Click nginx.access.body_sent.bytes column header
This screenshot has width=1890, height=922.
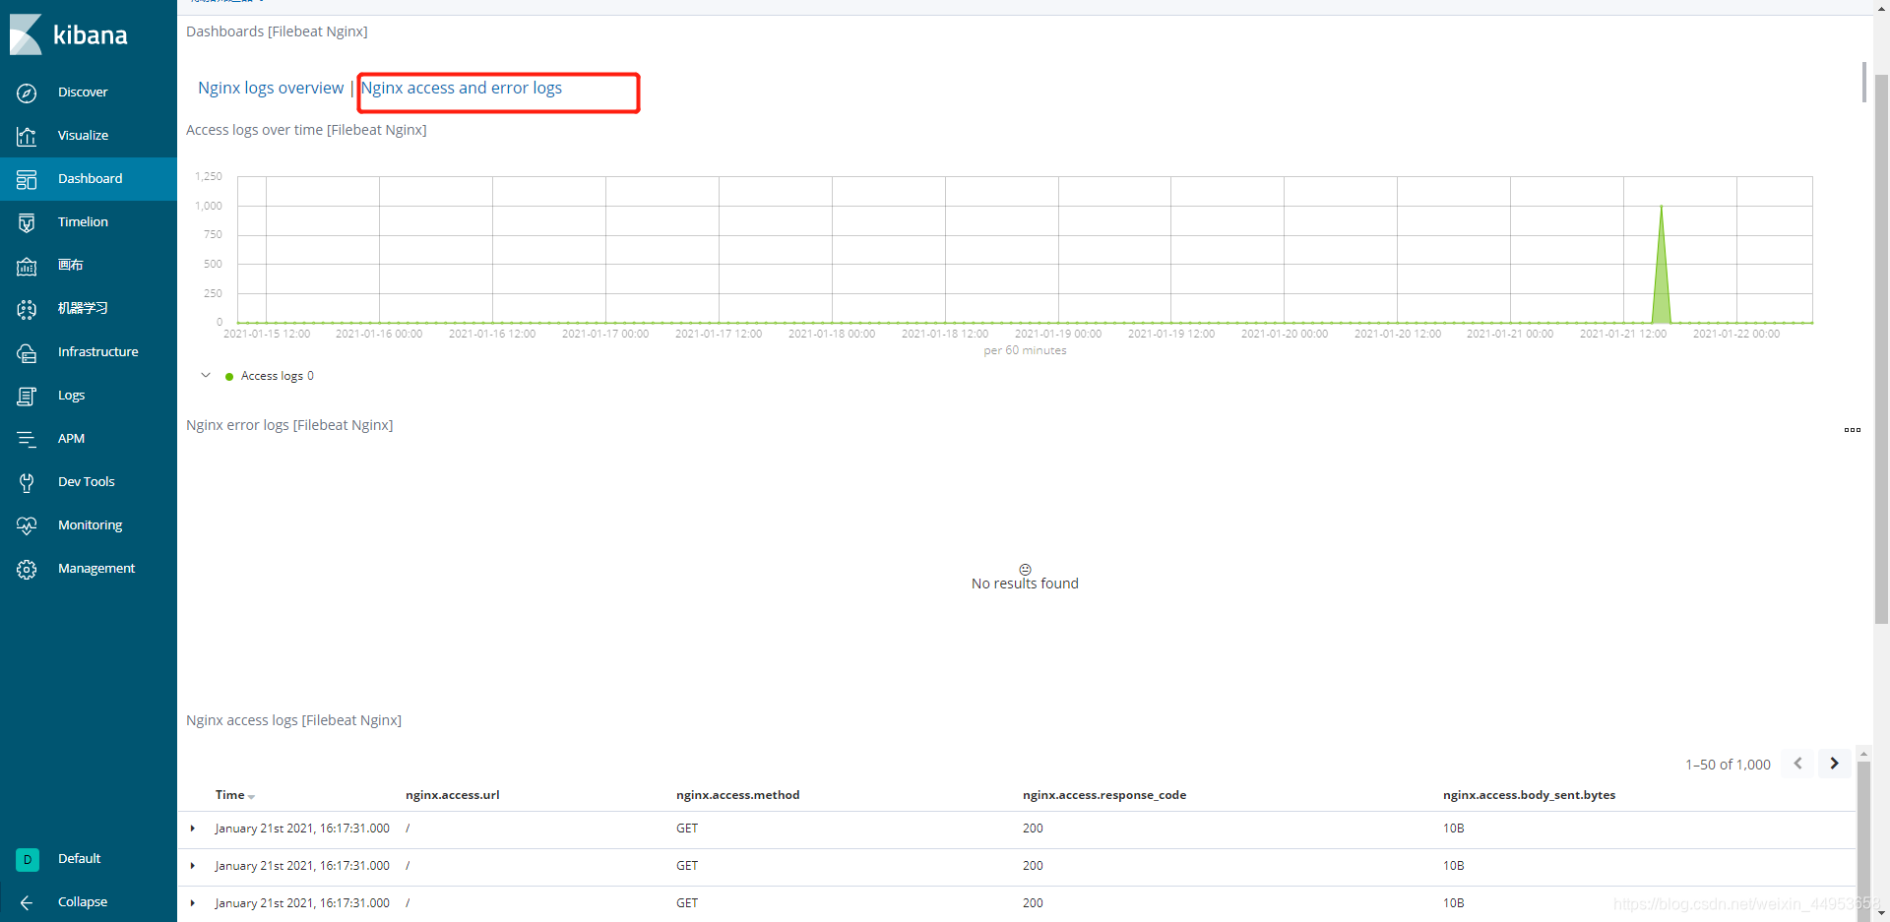(1529, 795)
